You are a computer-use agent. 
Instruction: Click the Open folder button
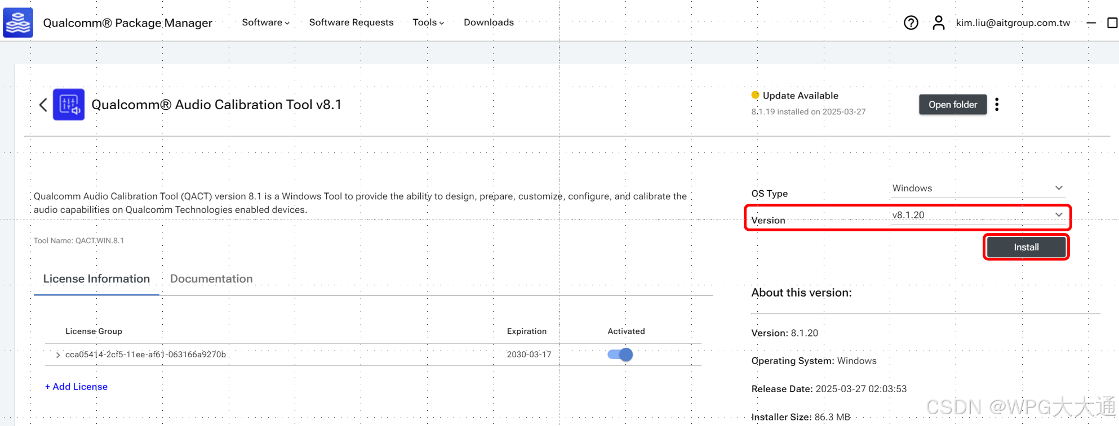(953, 105)
